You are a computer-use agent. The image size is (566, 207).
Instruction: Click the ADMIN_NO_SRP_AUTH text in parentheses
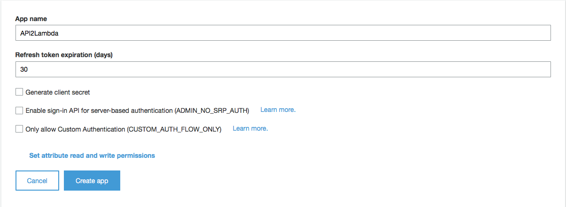coord(211,111)
